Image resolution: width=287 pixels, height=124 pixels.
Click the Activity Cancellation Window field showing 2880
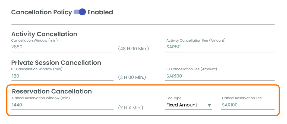(x=62, y=47)
